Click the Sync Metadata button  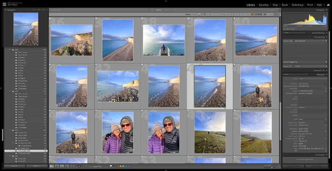[x=293, y=166]
